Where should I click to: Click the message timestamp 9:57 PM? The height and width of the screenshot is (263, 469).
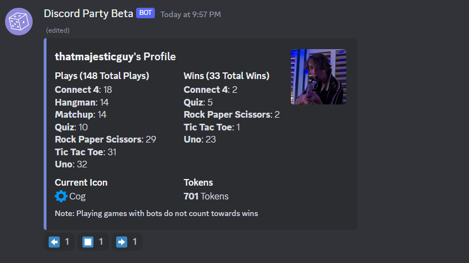click(x=190, y=15)
